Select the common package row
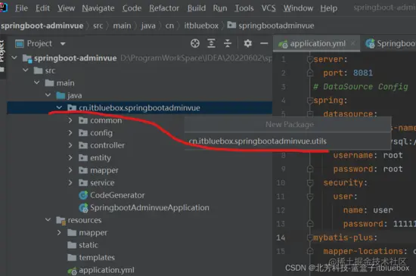Viewport: 416px width, 276px height. (x=140, y=120)
